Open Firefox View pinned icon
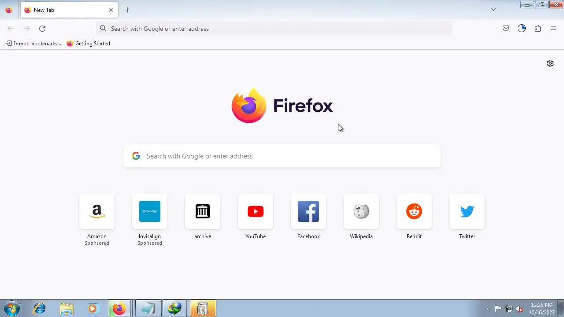 pyautogui.click(x=9, y=10)
